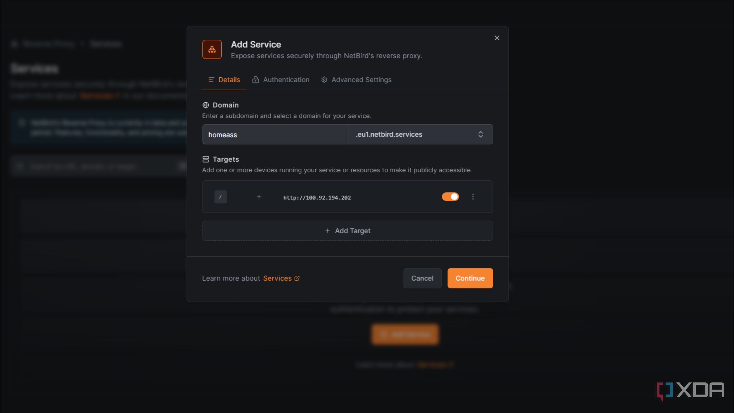Disable the target toggle for 100.92.194.202
This screenshot has height=413, width=734.
(450, 197)
